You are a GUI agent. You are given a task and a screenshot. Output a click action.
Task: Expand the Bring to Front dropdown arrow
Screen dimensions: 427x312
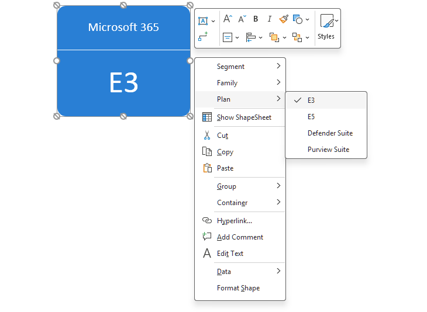click(285, 37)
